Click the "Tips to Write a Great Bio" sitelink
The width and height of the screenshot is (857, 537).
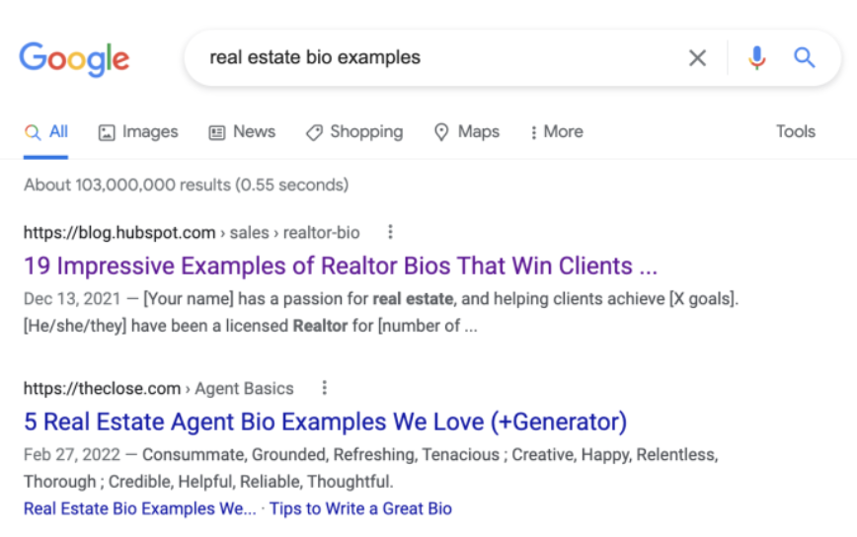click(360, 509)
